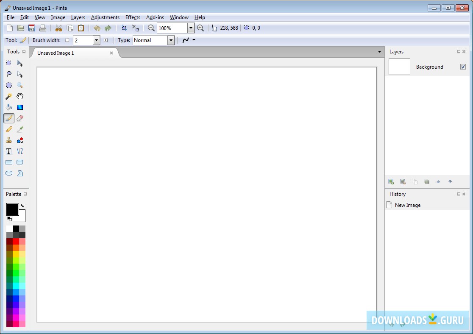
Task: Select the Text tool
Action: [x=9, y=151]
